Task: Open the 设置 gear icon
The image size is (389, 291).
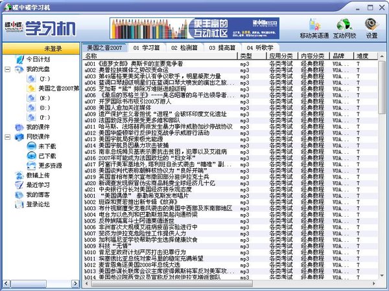Action: pos(371,28)
